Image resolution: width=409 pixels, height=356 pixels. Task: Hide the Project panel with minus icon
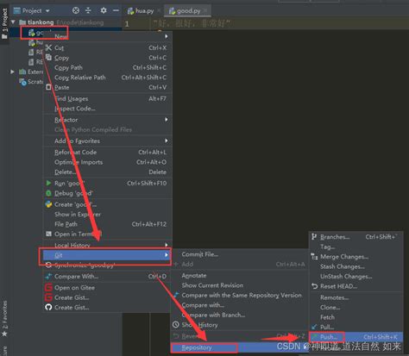pyautogui.click(x=116, y=10)
